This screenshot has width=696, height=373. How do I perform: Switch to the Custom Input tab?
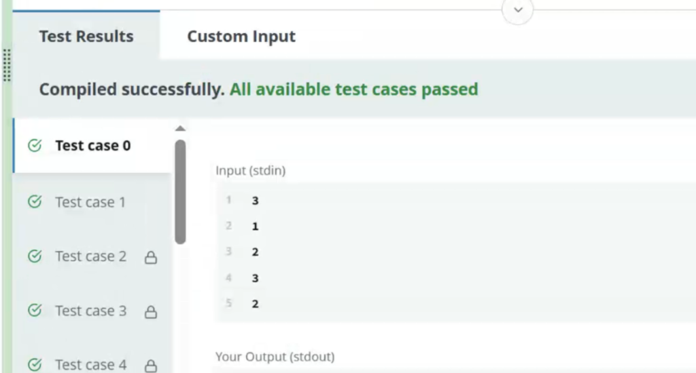241,36
